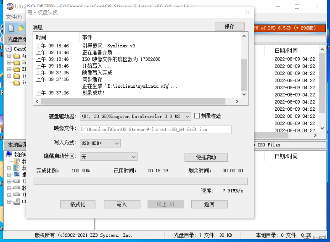
Task: Click the My Documents cabinet icon in local tree
Action: pos(17,168)
